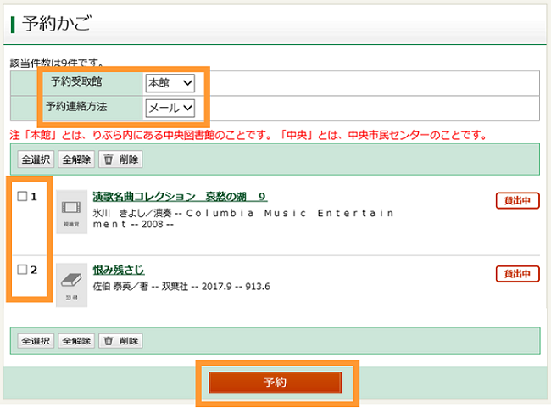Open the 恨み残さじ title link
The height and width of the screenshot is (408, 551).
[118, 270]
